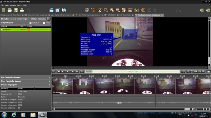Uncheck the jiangwei subject checkbox

(x=2, y=30)
